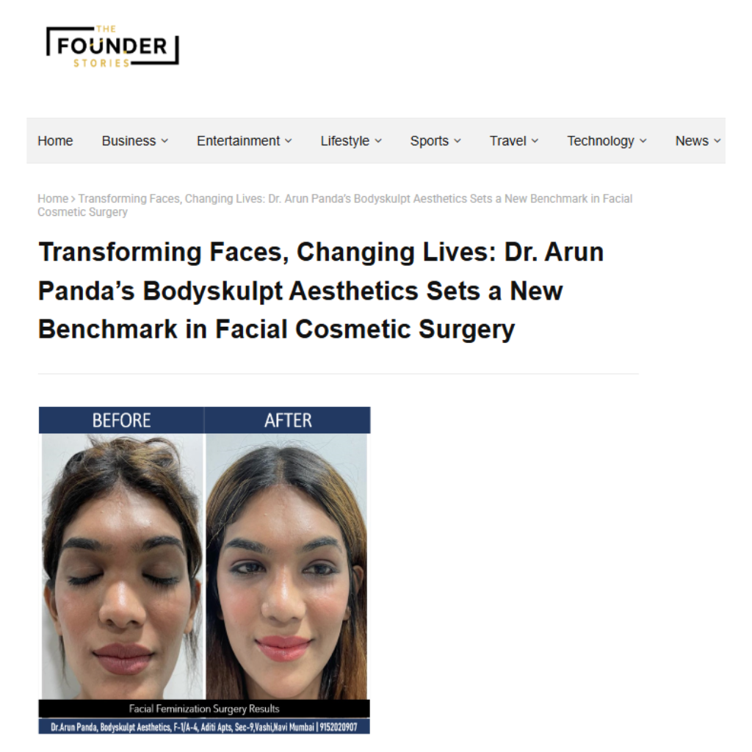Open the Travel menu item

[x=507, y=140]
